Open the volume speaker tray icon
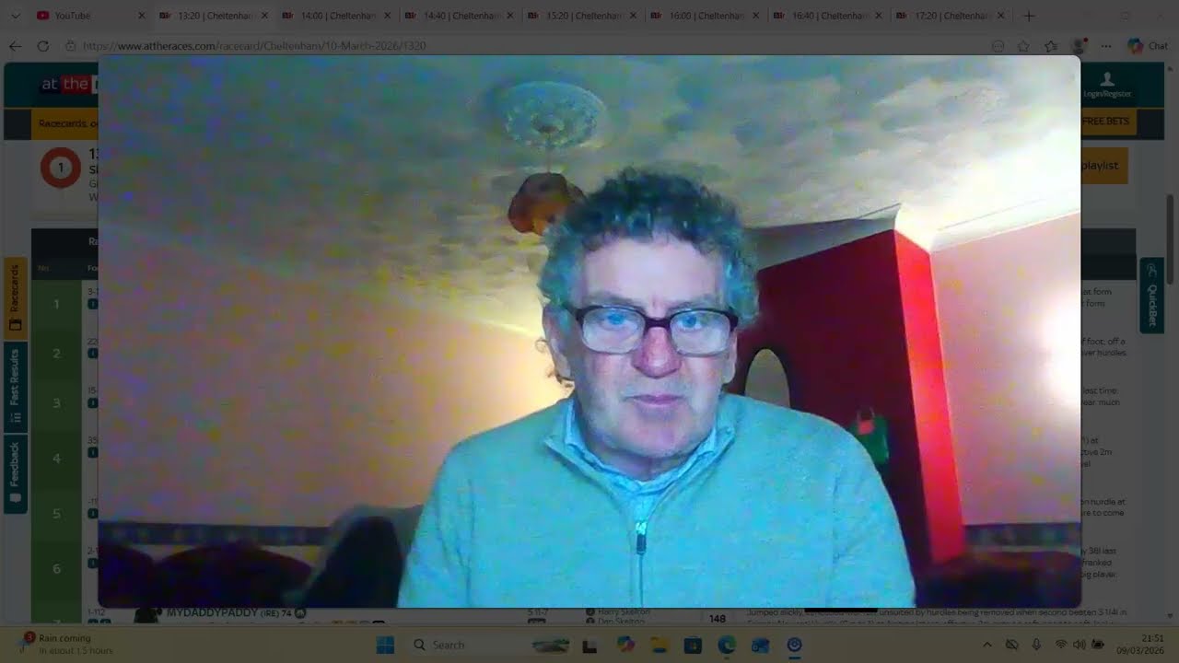Screen dimensions: 1179x663 coord(1079,645)
